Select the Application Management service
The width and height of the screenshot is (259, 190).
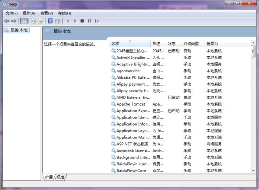167,137
